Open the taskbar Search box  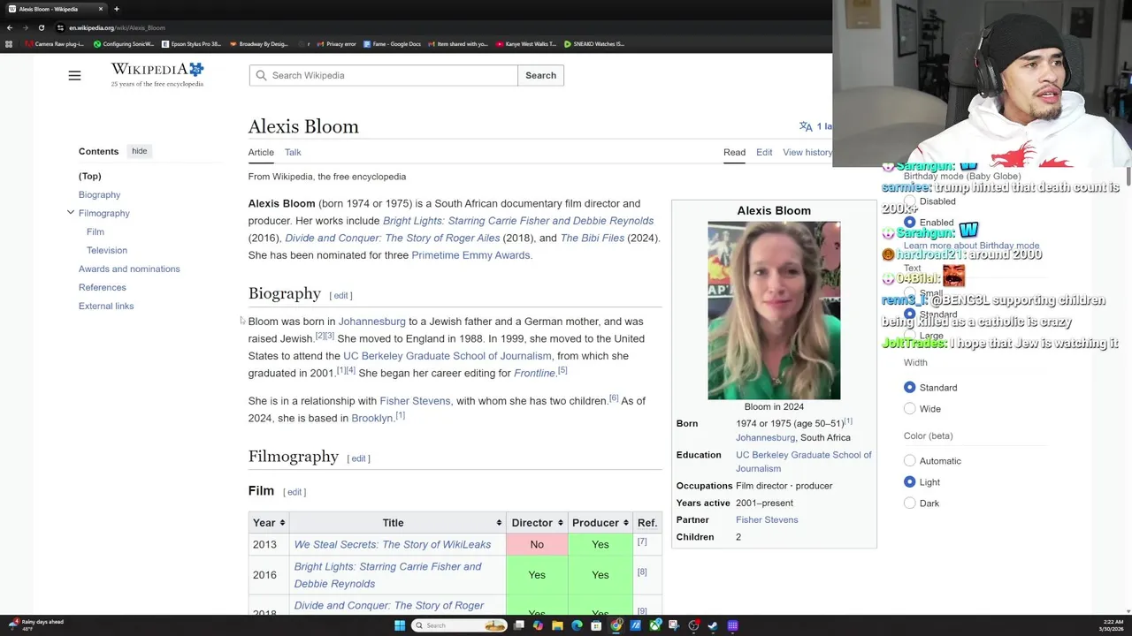pos(460,625)
